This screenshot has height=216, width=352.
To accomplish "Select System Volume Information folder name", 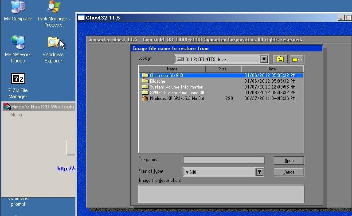I will 176,87.
